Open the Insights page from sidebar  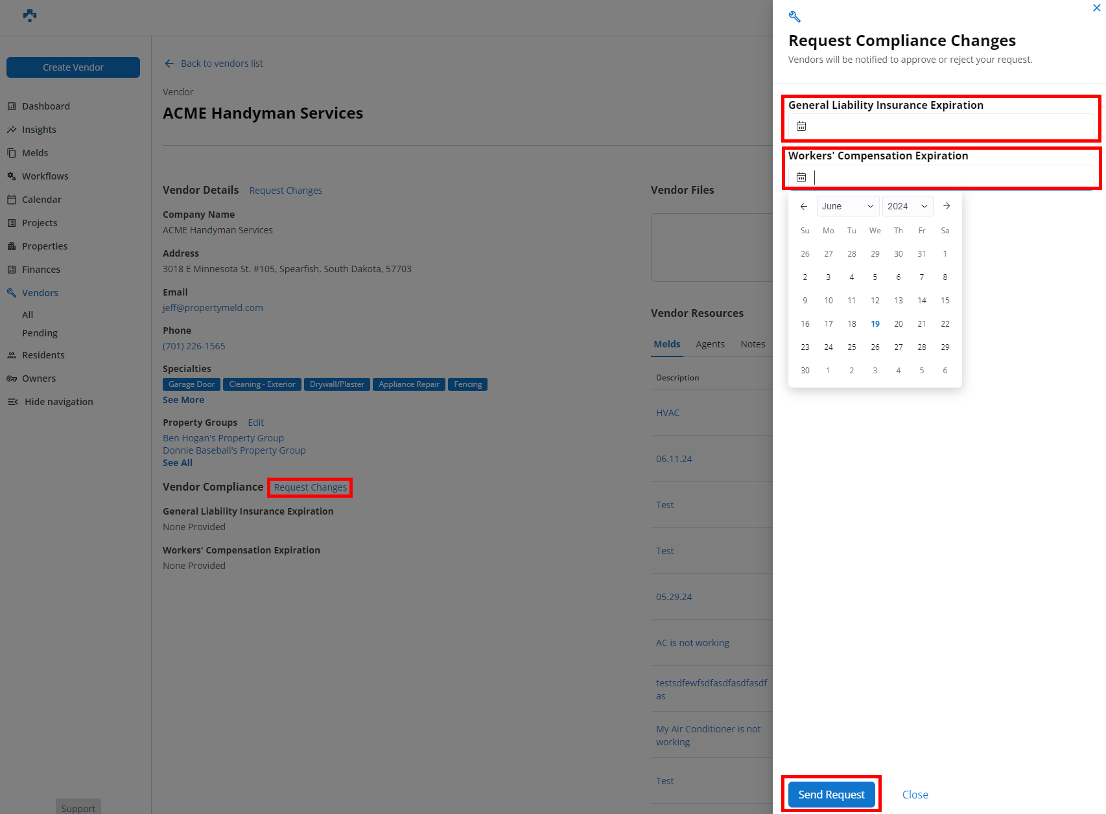click(39, 130)
